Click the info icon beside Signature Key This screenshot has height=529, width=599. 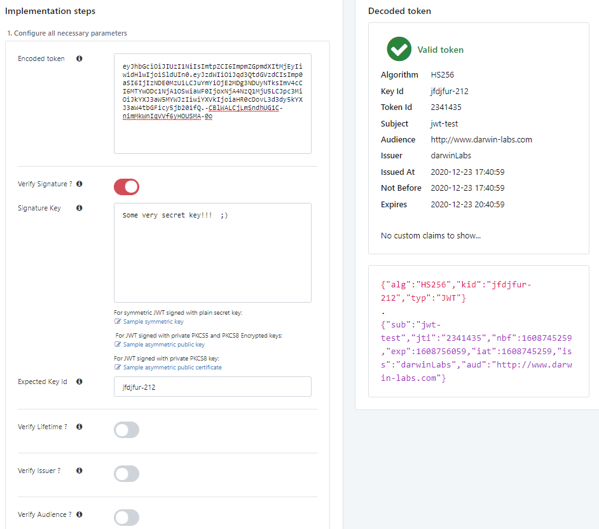tap(79, 208)
